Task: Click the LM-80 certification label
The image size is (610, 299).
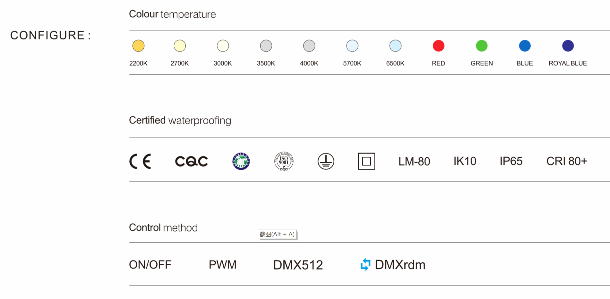Action: (414, 161)
